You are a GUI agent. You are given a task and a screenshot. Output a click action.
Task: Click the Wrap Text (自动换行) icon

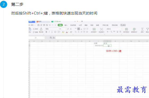click(101, 29)
